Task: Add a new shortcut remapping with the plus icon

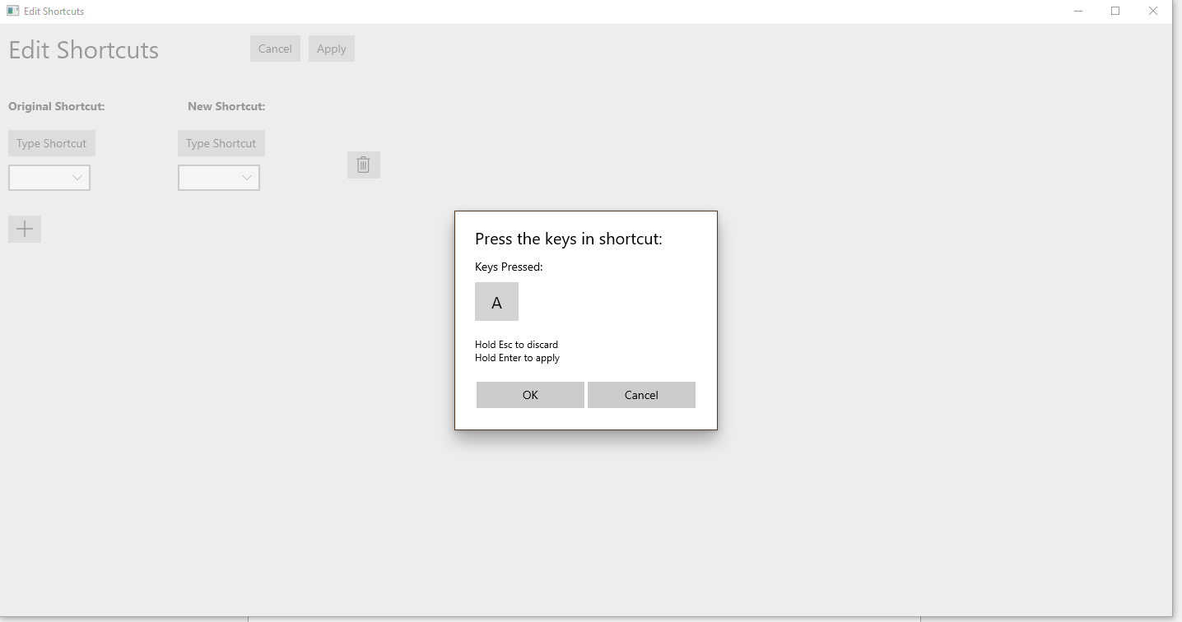Action: (x=24, y=229)
